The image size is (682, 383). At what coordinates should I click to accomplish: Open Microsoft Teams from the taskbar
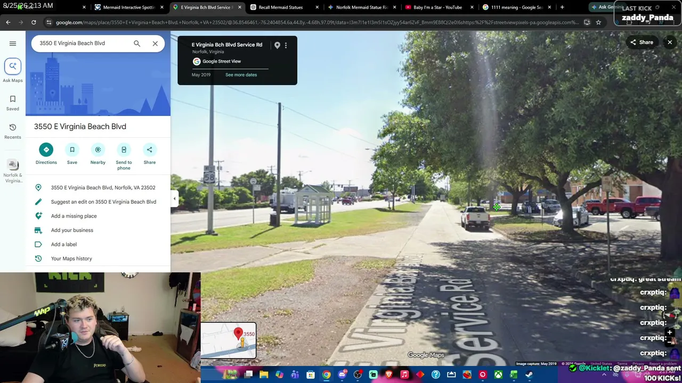tap(295, 375)
